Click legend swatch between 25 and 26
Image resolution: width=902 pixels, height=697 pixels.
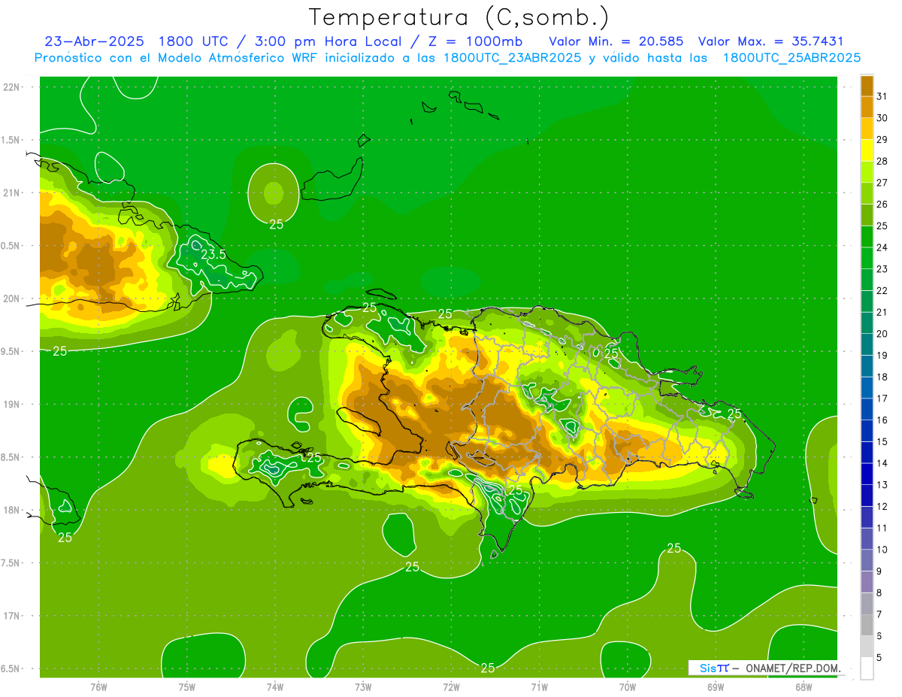pos(867,215)
